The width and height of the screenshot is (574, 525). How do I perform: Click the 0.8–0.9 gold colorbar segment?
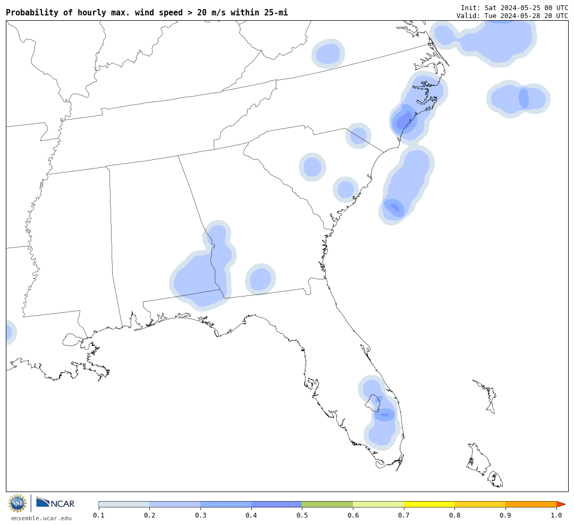click(x=480, y=504)
